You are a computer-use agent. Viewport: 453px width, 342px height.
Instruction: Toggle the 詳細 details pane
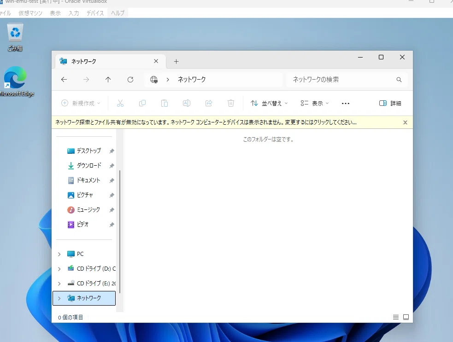[390, 103]
